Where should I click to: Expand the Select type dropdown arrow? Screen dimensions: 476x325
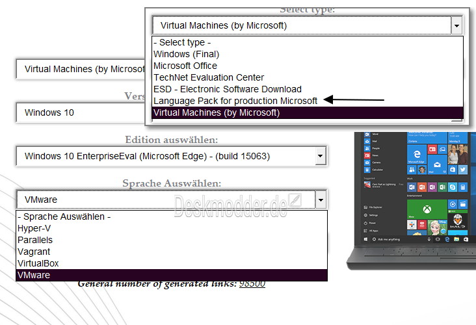click(x=456, y=26)
